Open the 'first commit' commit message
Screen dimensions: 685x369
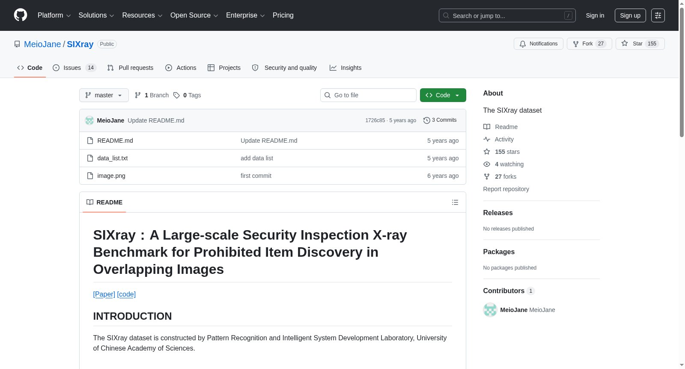point(256,176)
